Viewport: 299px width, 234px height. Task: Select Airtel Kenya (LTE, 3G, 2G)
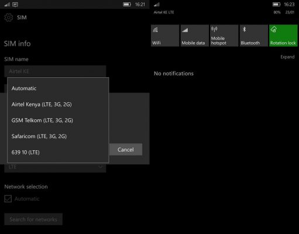pyautogui.click(x=58, y=104)
